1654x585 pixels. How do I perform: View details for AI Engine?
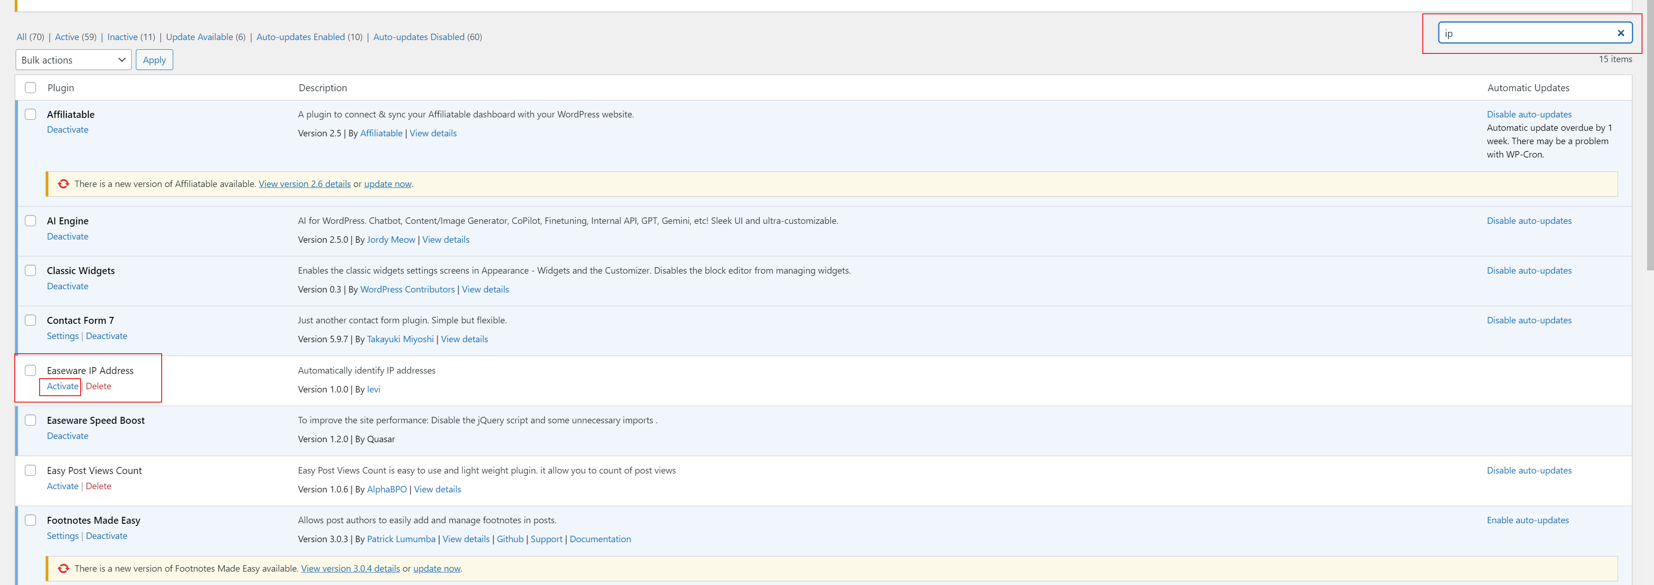click(x=445, y=240)
